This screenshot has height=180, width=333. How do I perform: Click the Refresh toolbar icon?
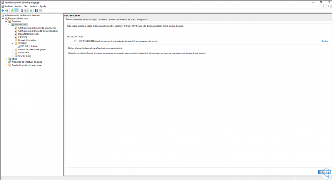[x=31, y=11]
